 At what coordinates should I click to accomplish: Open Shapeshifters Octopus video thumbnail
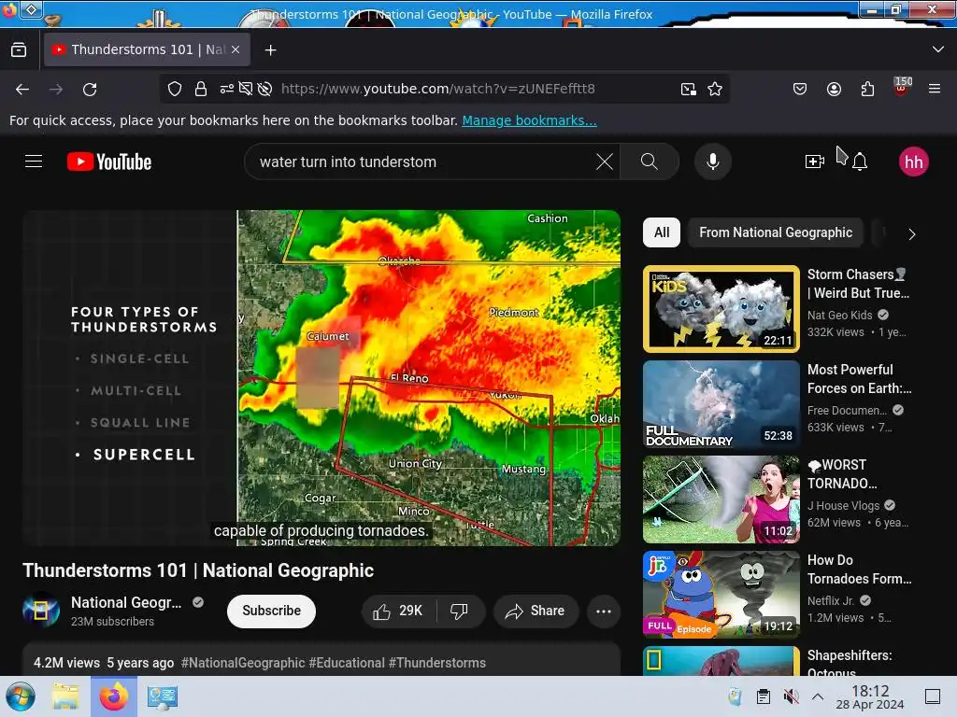[x=721, y=661]
